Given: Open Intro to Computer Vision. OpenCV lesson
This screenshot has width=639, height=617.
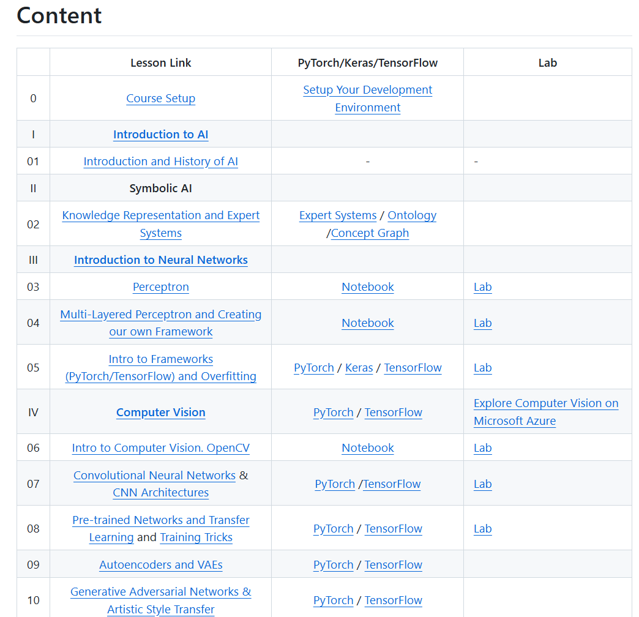Looking at the screenshot, I should pos(160,447).
